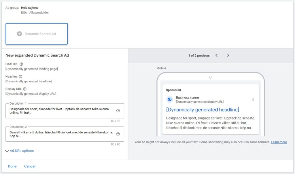Image resolution: width=295 pixels, height=174 pixels.
Task: Open the three-dot menu in ad preview
Action: pyautogui.click(x=253, y=99)
